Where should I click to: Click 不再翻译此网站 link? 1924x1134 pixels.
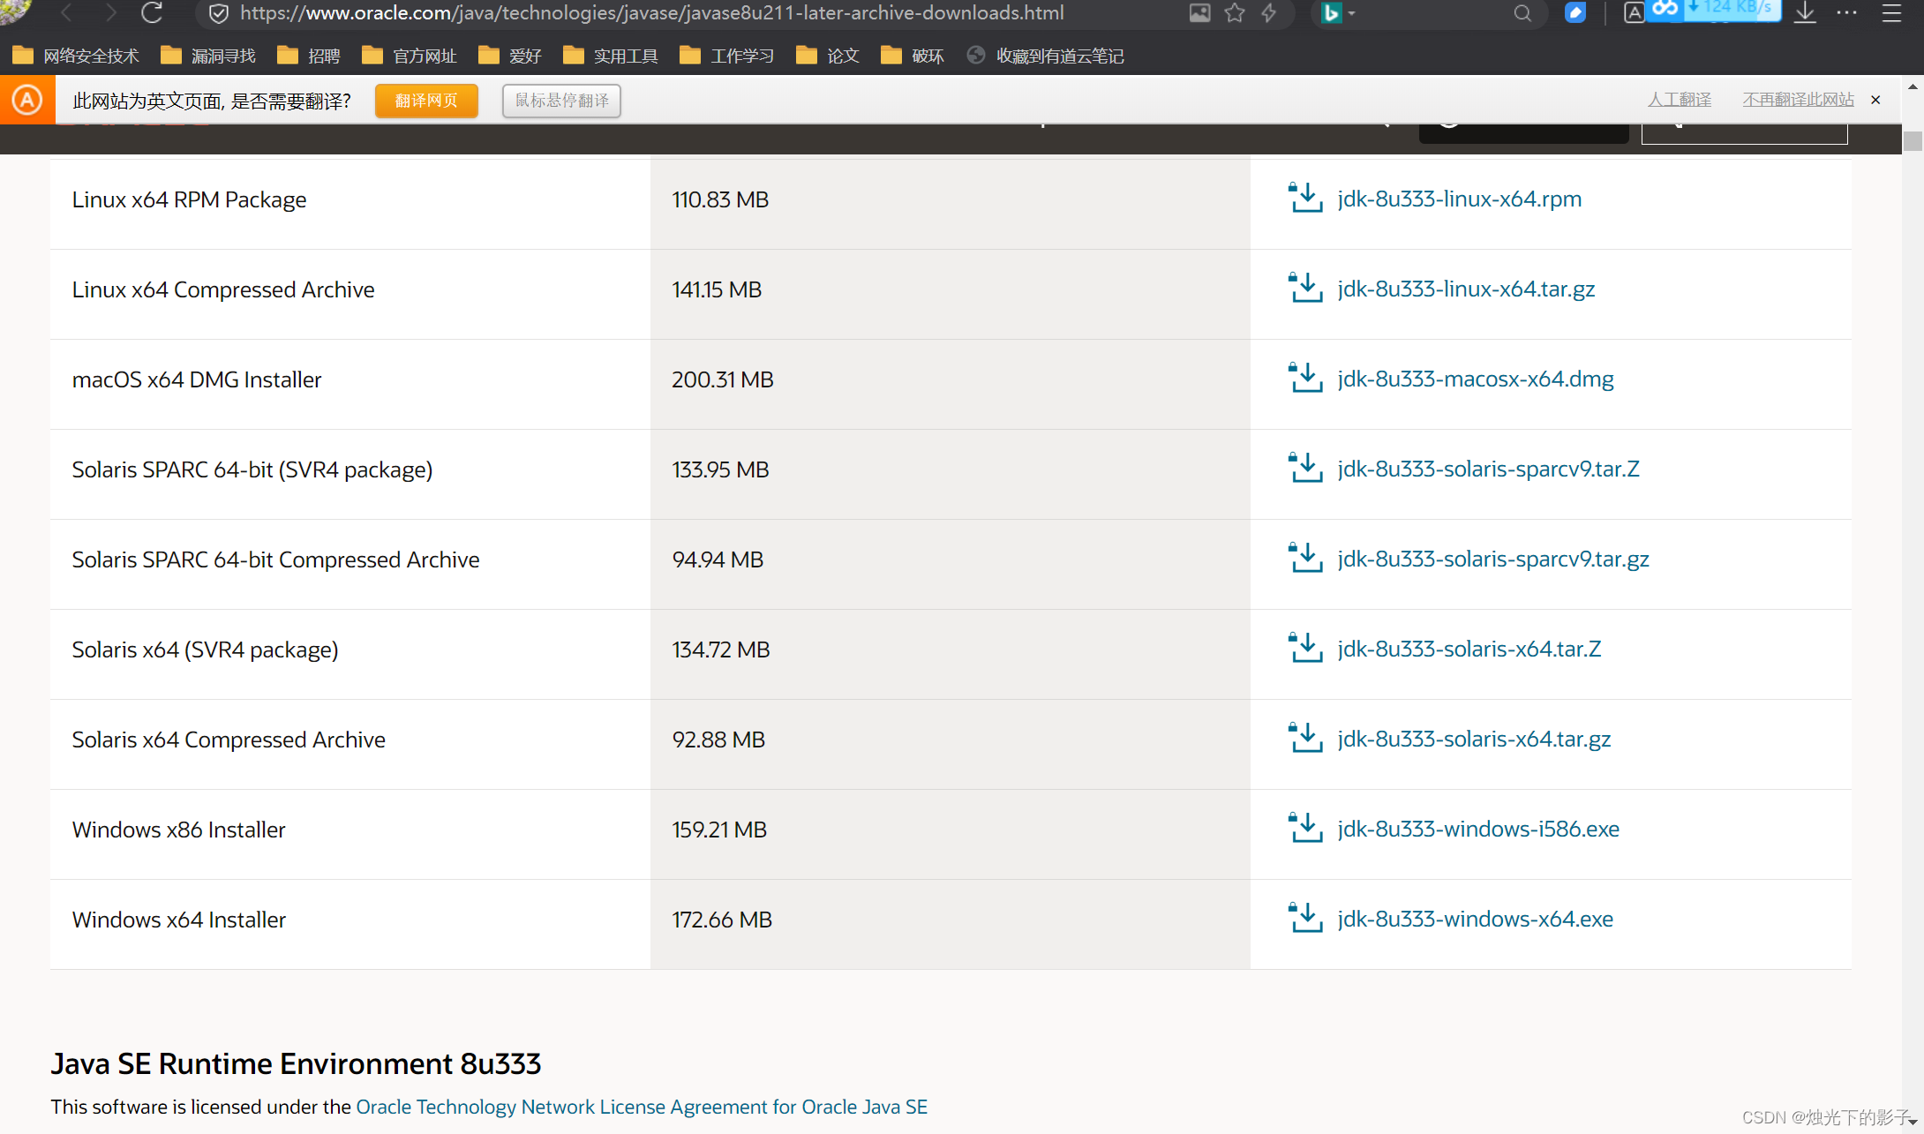point(1798,100)
